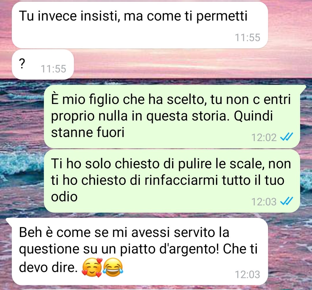Select the question mark message bubble

point(43,65)
